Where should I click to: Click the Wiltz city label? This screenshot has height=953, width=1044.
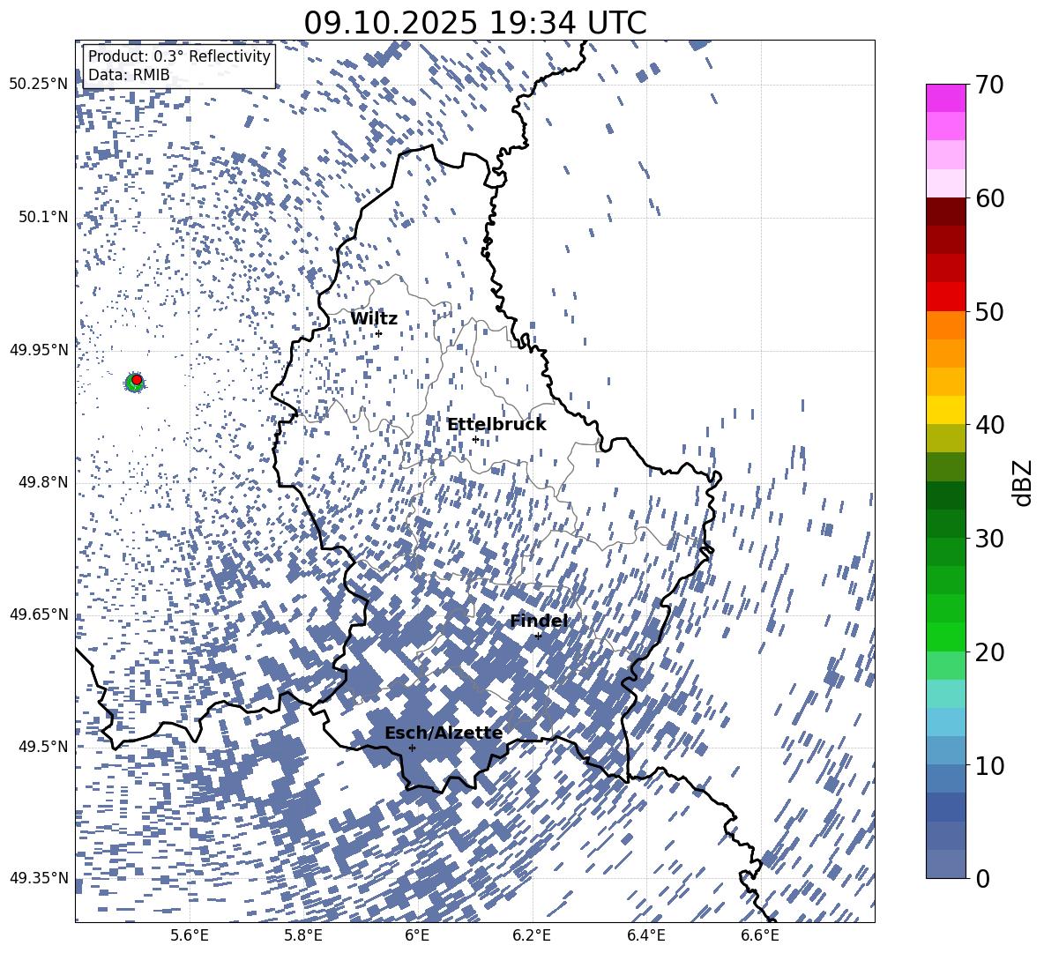(374, 319)
